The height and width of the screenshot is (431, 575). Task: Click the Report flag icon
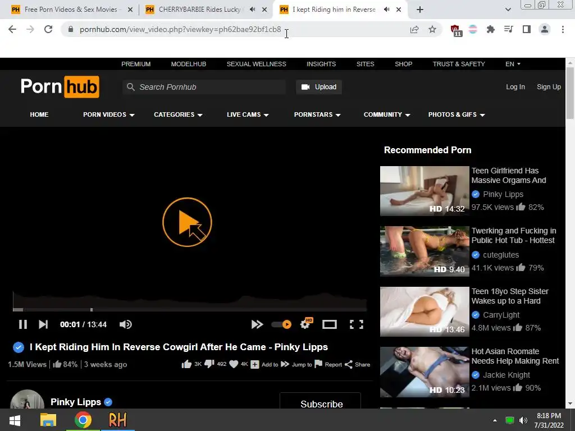tap(318, 364)
